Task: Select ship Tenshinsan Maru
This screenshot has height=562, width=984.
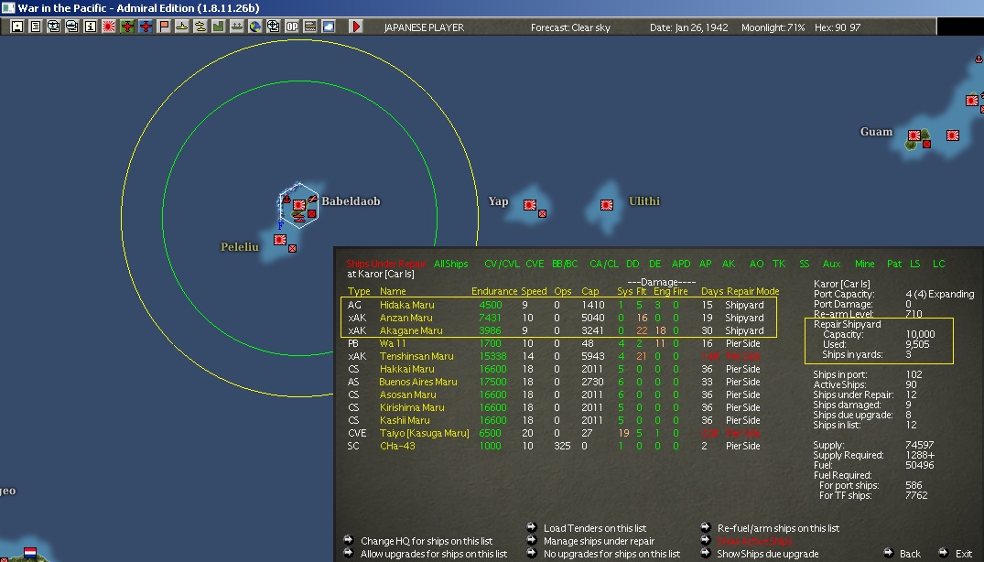Action: (x=416, y=356)
